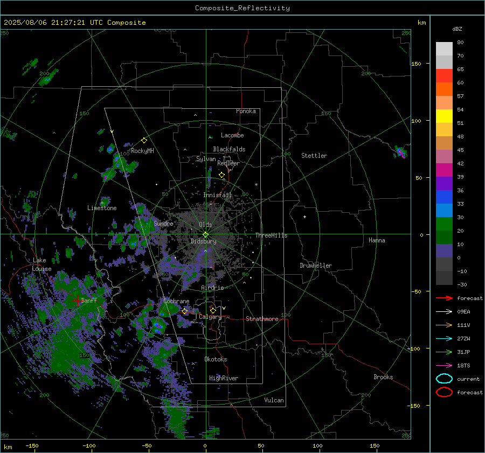Click the 2025/08/06 21:27:21 UTC timestamp
485x453 pixels.
coord(74,23)
